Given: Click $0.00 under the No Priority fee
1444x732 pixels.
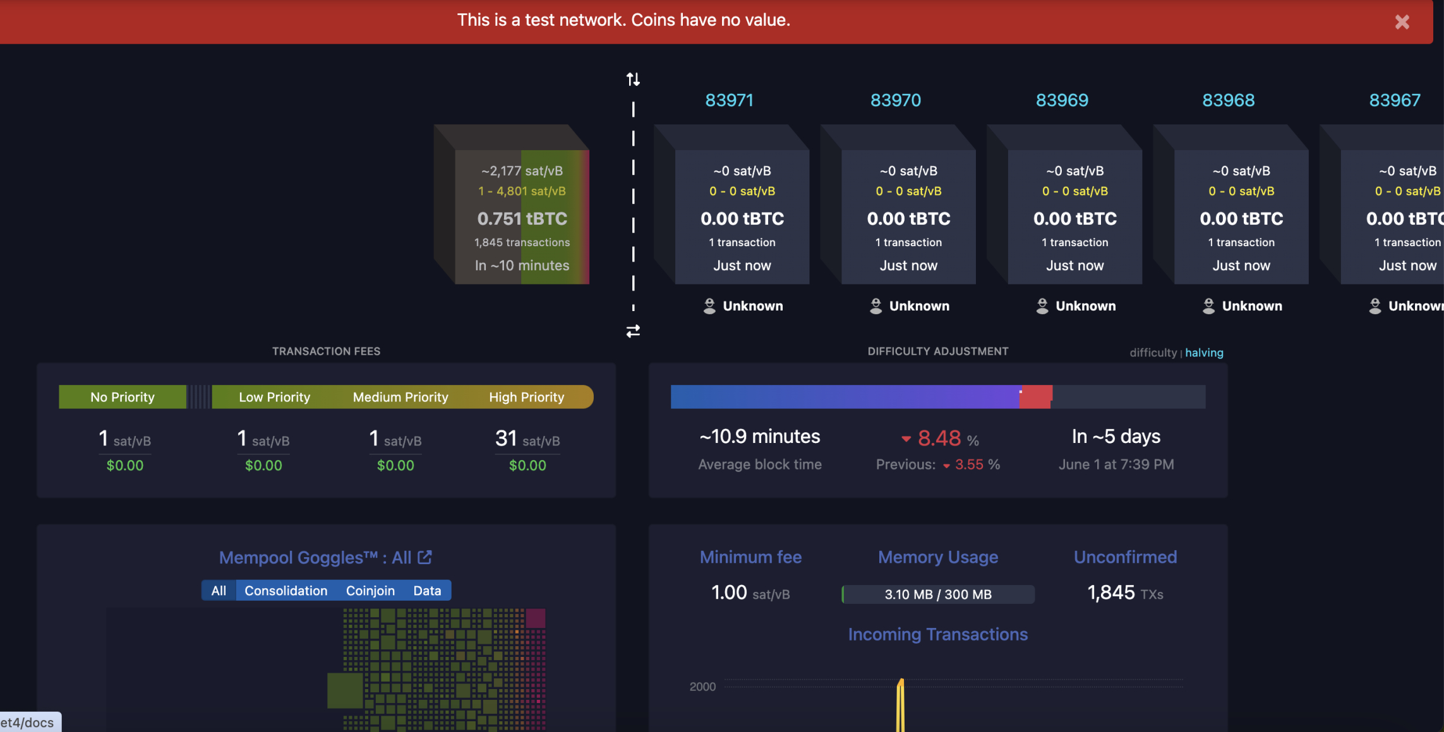Looking at the screenshot, I should click(x=125, y=466).
